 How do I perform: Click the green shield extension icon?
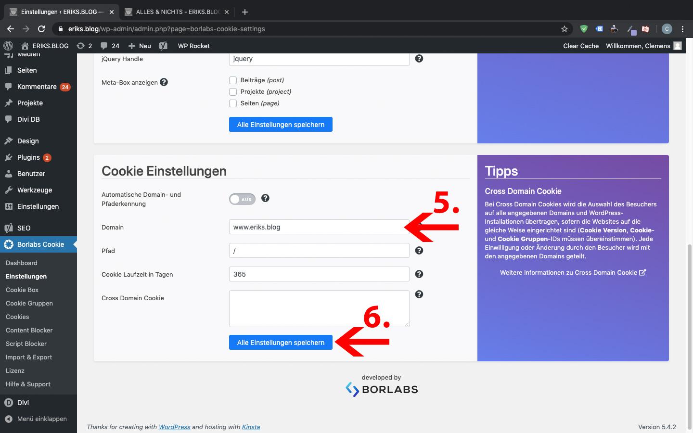[584, 29]
